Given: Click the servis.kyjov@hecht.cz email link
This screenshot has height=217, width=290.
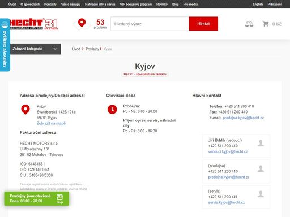Looking at the screenshot, I should tap(227, 202).
